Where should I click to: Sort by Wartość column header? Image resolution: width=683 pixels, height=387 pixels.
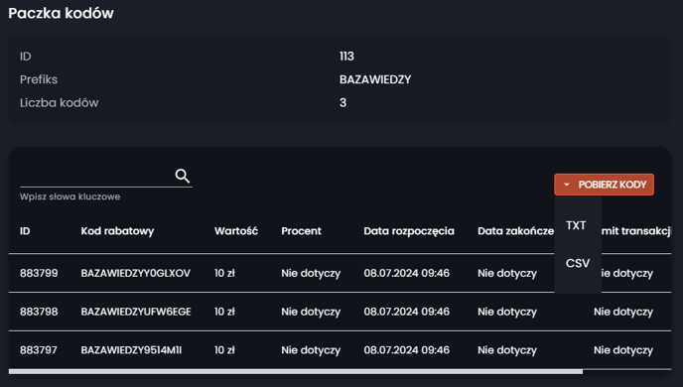tap(236, 231)
